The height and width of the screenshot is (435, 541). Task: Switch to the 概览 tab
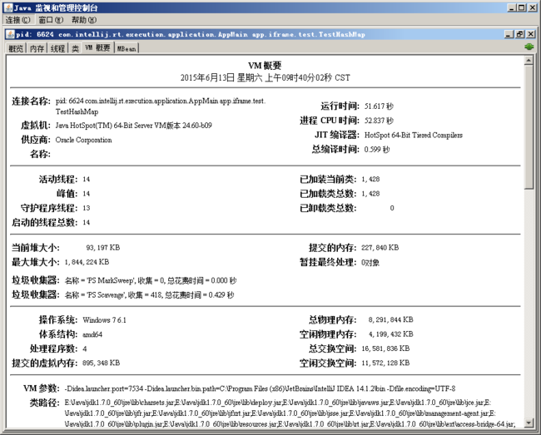(16, 48)
